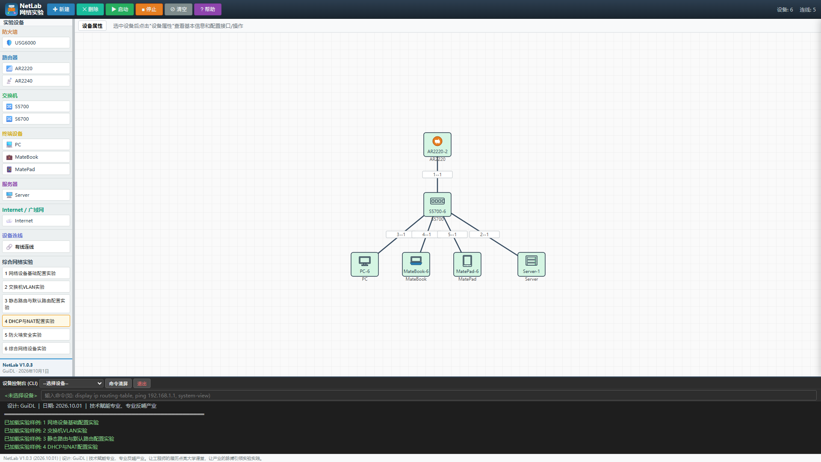
Task: Select the MatePad-6 tablet node
Action: tap(467, 264)
